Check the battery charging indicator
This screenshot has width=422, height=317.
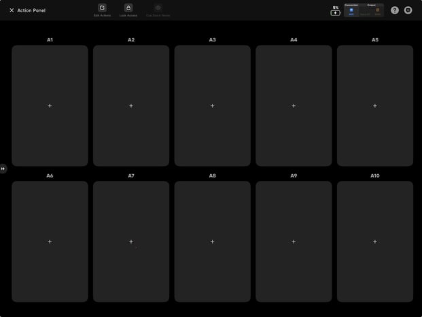point(335,13)
